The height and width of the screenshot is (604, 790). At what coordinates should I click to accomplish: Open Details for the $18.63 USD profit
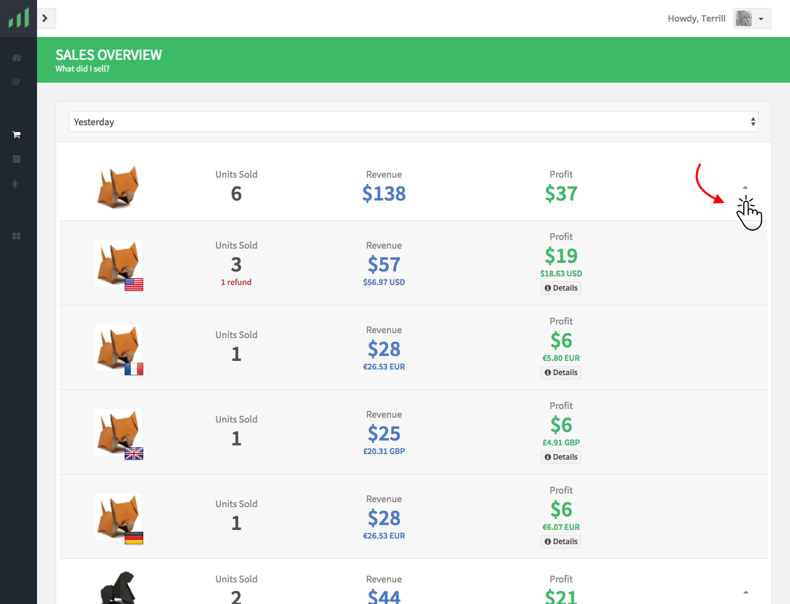pos(561,288)
